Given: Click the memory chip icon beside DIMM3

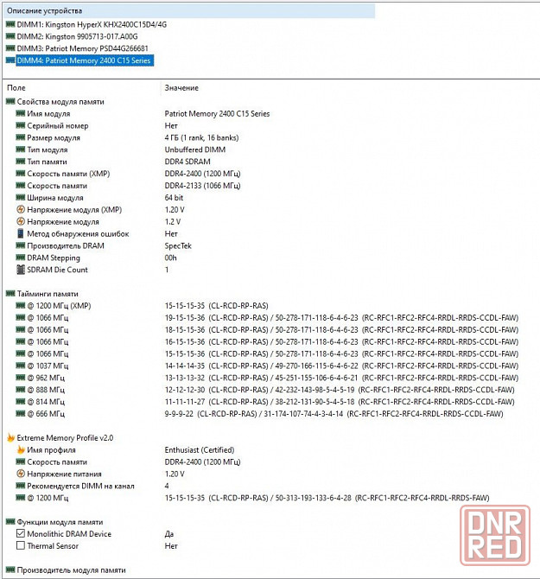Looking at the screenshot, I should pyautogui.click(x=10, y=48).
